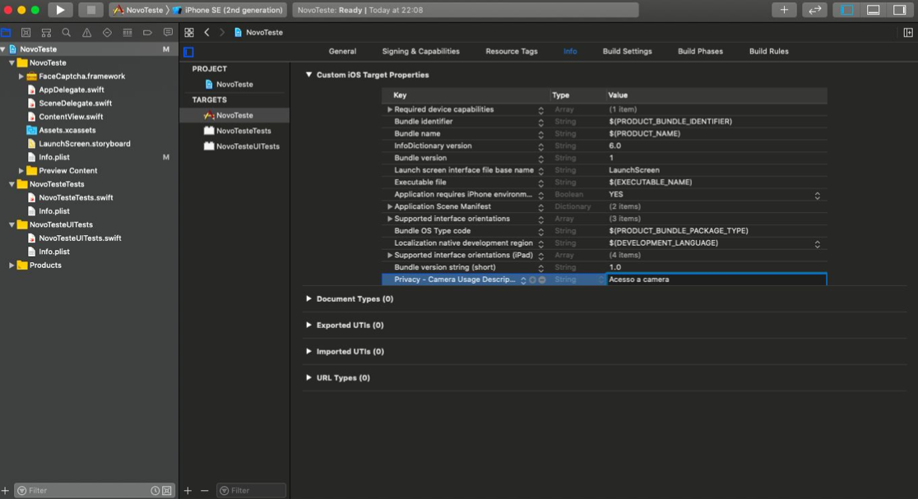Show the Debug area panel
This screenshot has width=918, height=499.
click(873, 10)
